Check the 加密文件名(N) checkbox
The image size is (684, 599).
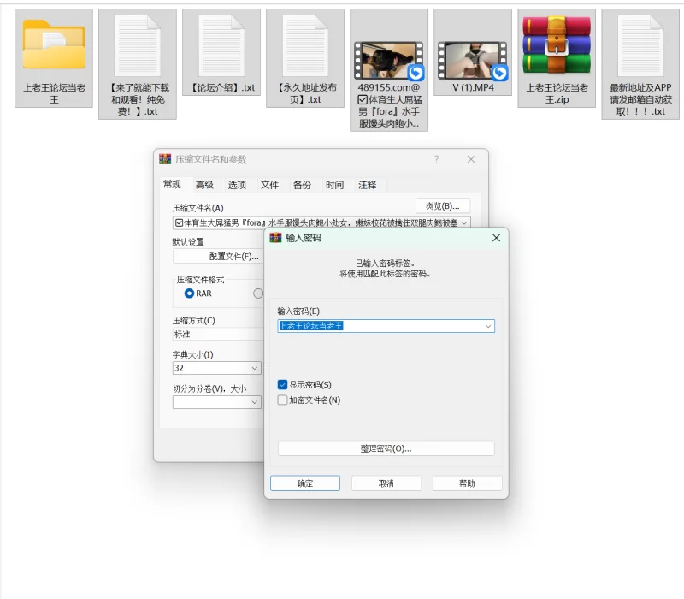click(282, 400)
